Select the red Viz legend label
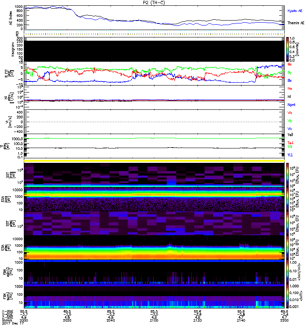The height and width of the screenshot is (329, 308). point(290,113)
